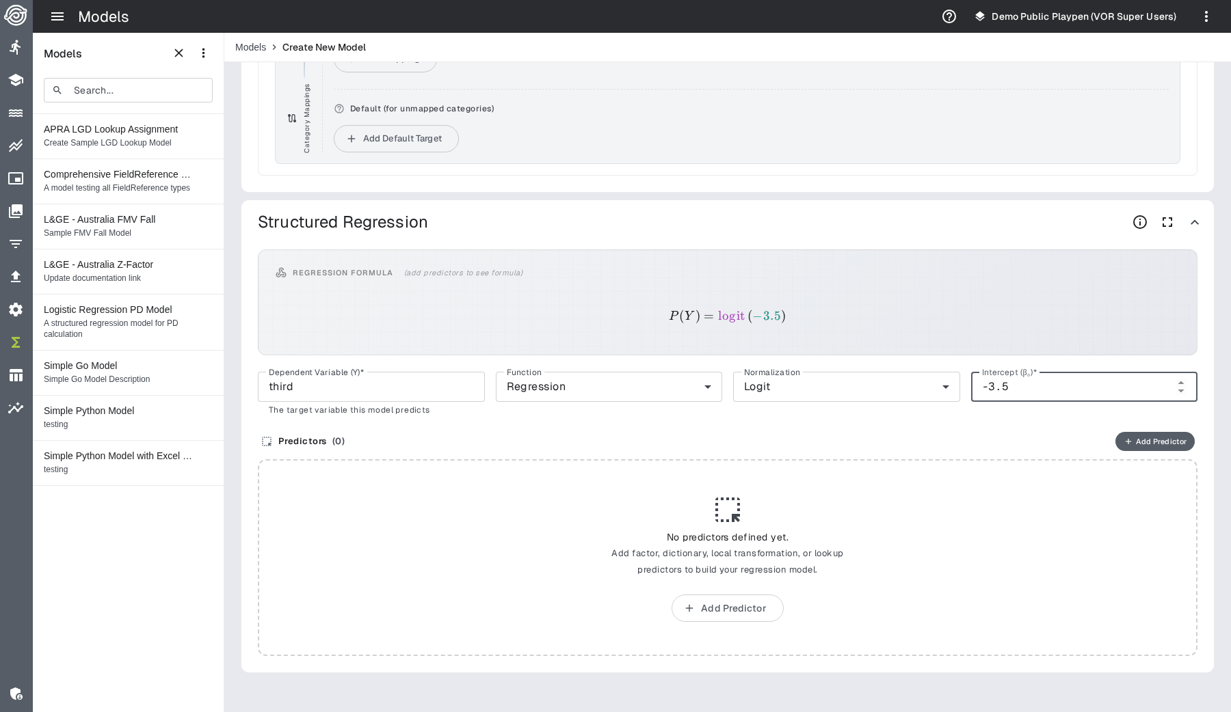
Task: Click the top-right Add Predictor button
Action: [1154, 441]
